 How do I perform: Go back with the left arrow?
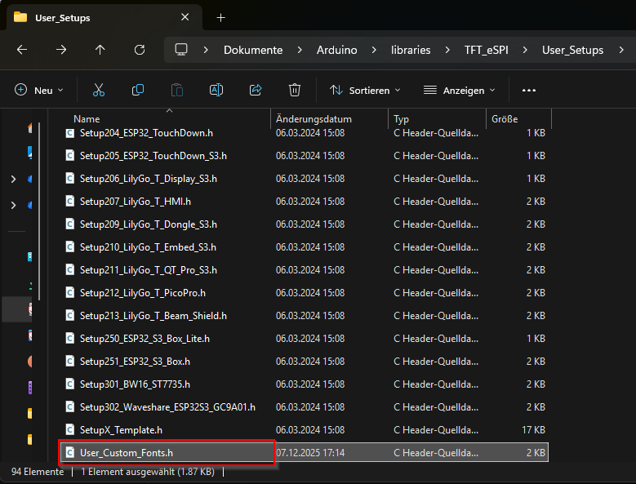pos(22,50)
